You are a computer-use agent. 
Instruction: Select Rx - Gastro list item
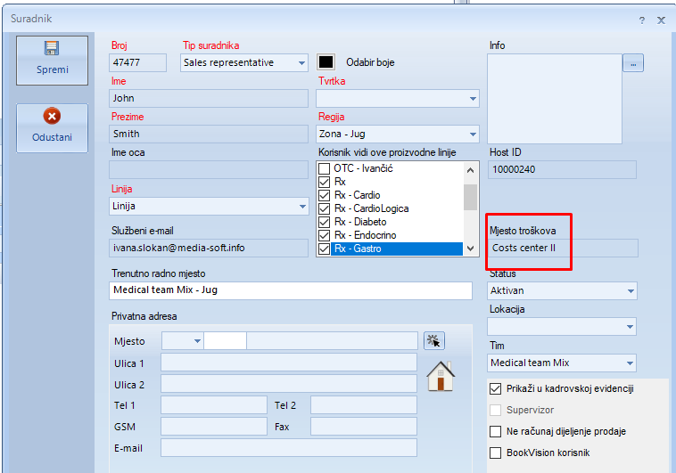coord(358,249)
